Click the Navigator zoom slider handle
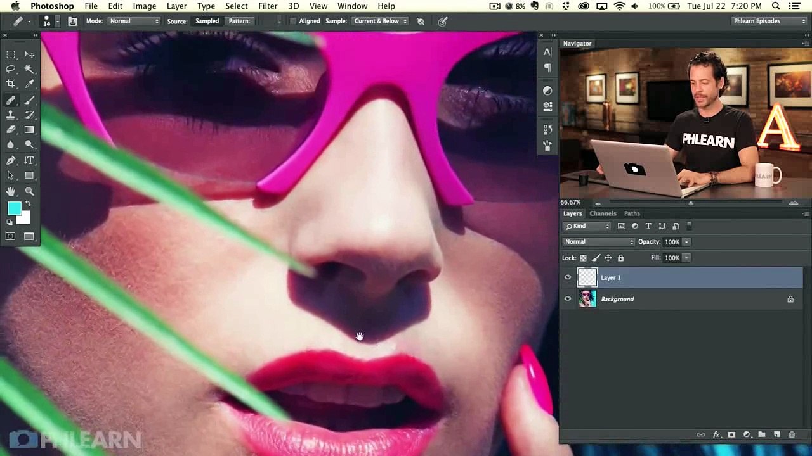The width and height of the screenshot is (812, 456). tap(691, 203)
